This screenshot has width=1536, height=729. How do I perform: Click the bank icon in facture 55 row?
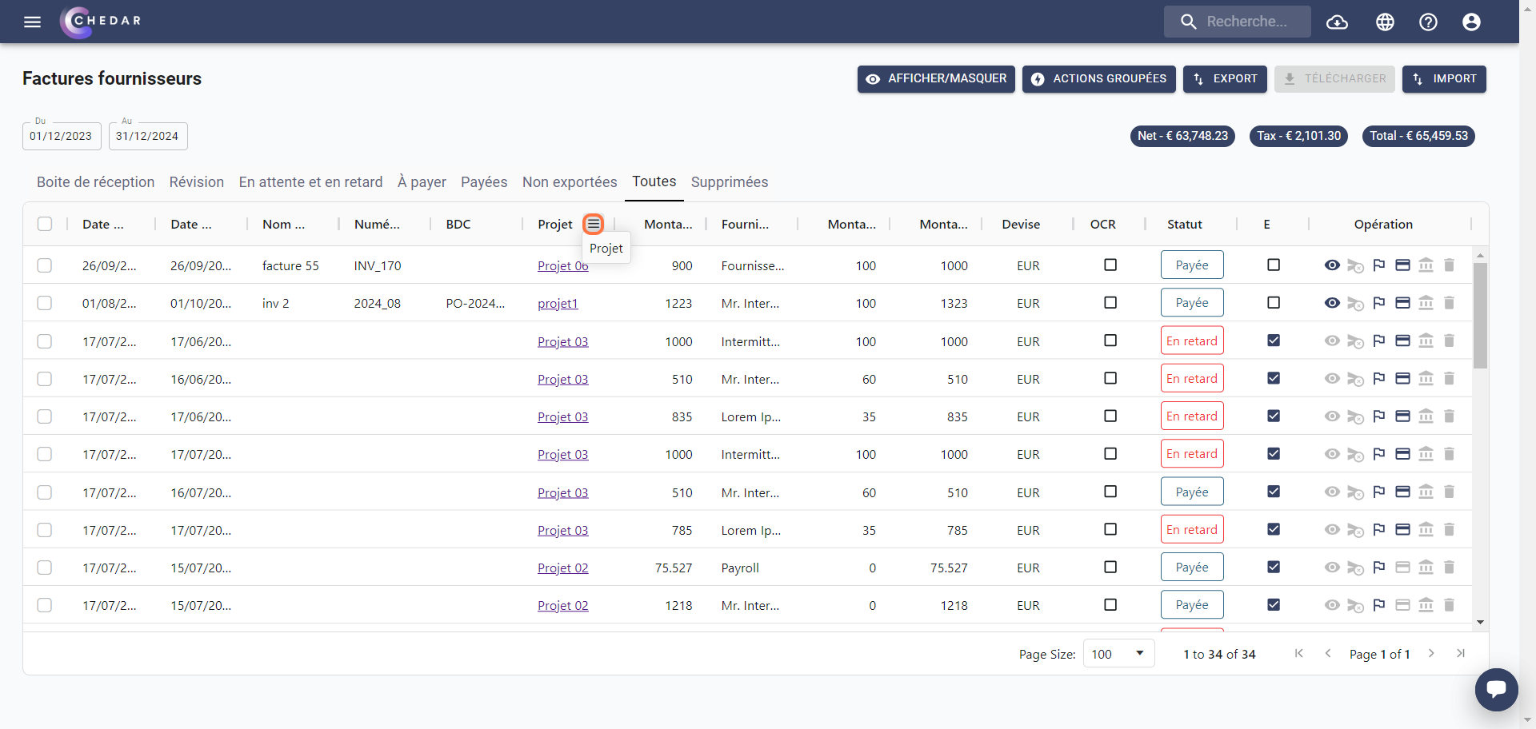point(1426,265)
